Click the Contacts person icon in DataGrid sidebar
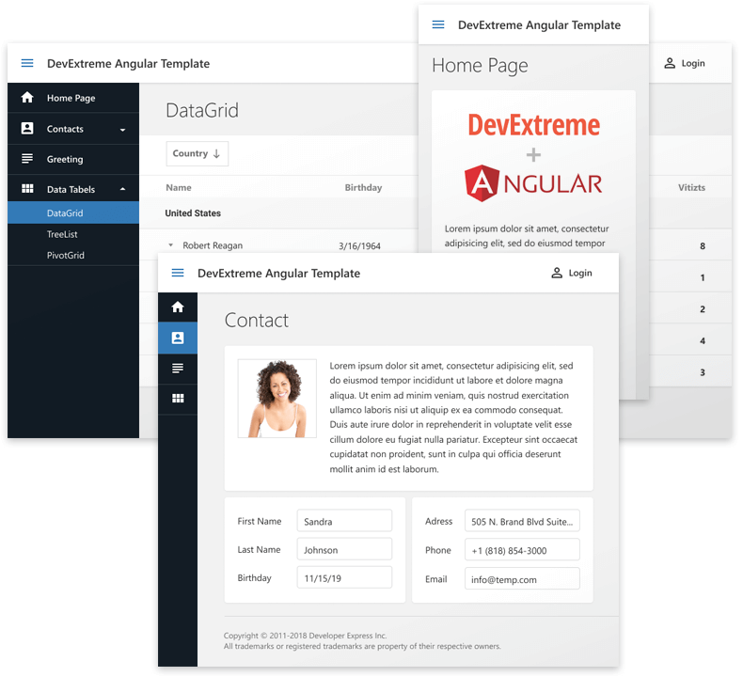The width and height of the screenshot is (743, 677). tap(27, 128)
